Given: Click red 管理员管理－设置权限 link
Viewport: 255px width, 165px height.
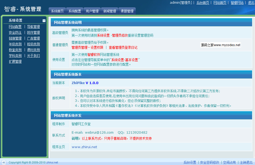Looking at the screenshot, I should pos(87,47).
